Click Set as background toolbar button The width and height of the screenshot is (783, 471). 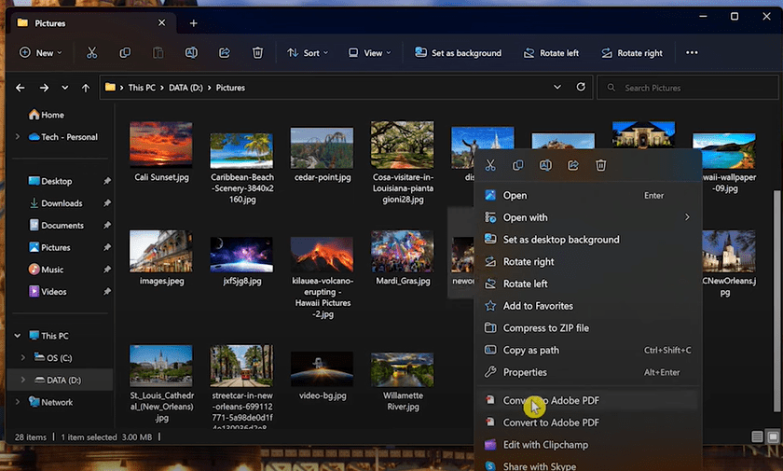pos(458,52)
